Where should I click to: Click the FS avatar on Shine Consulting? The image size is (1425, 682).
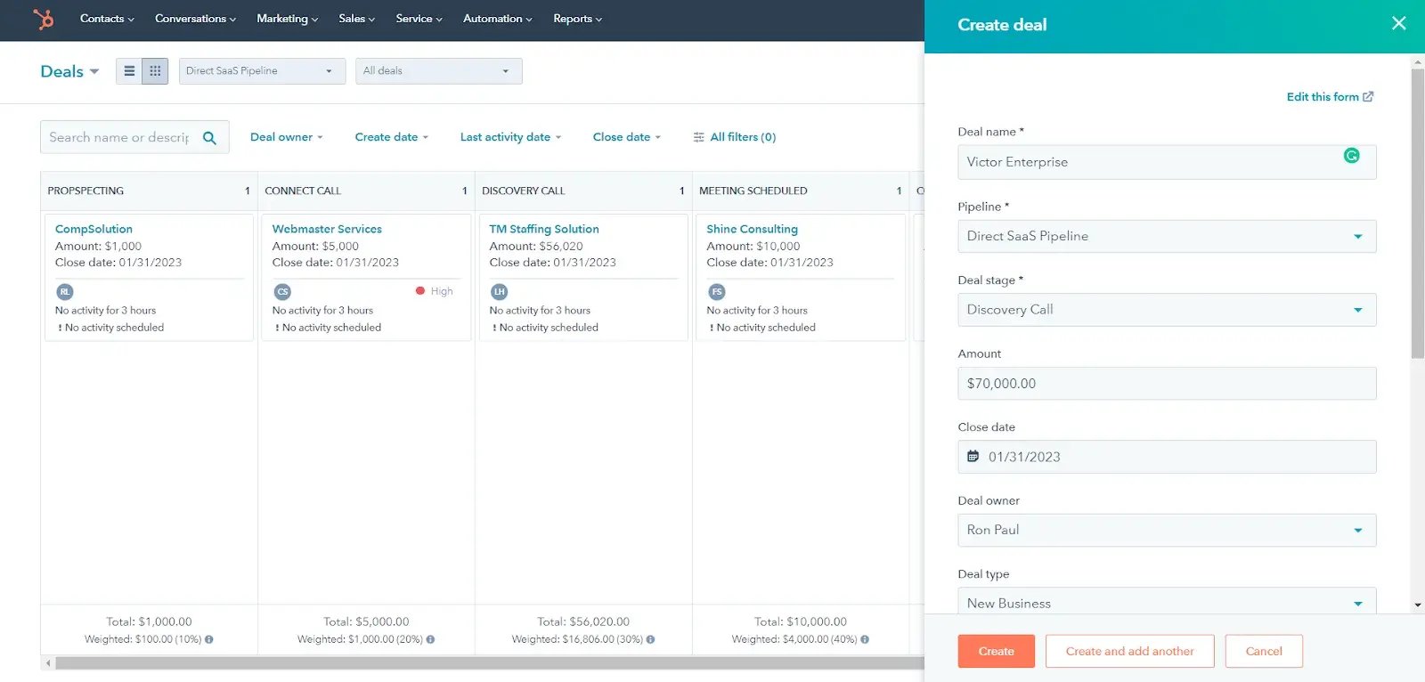[x=717, y=292]
